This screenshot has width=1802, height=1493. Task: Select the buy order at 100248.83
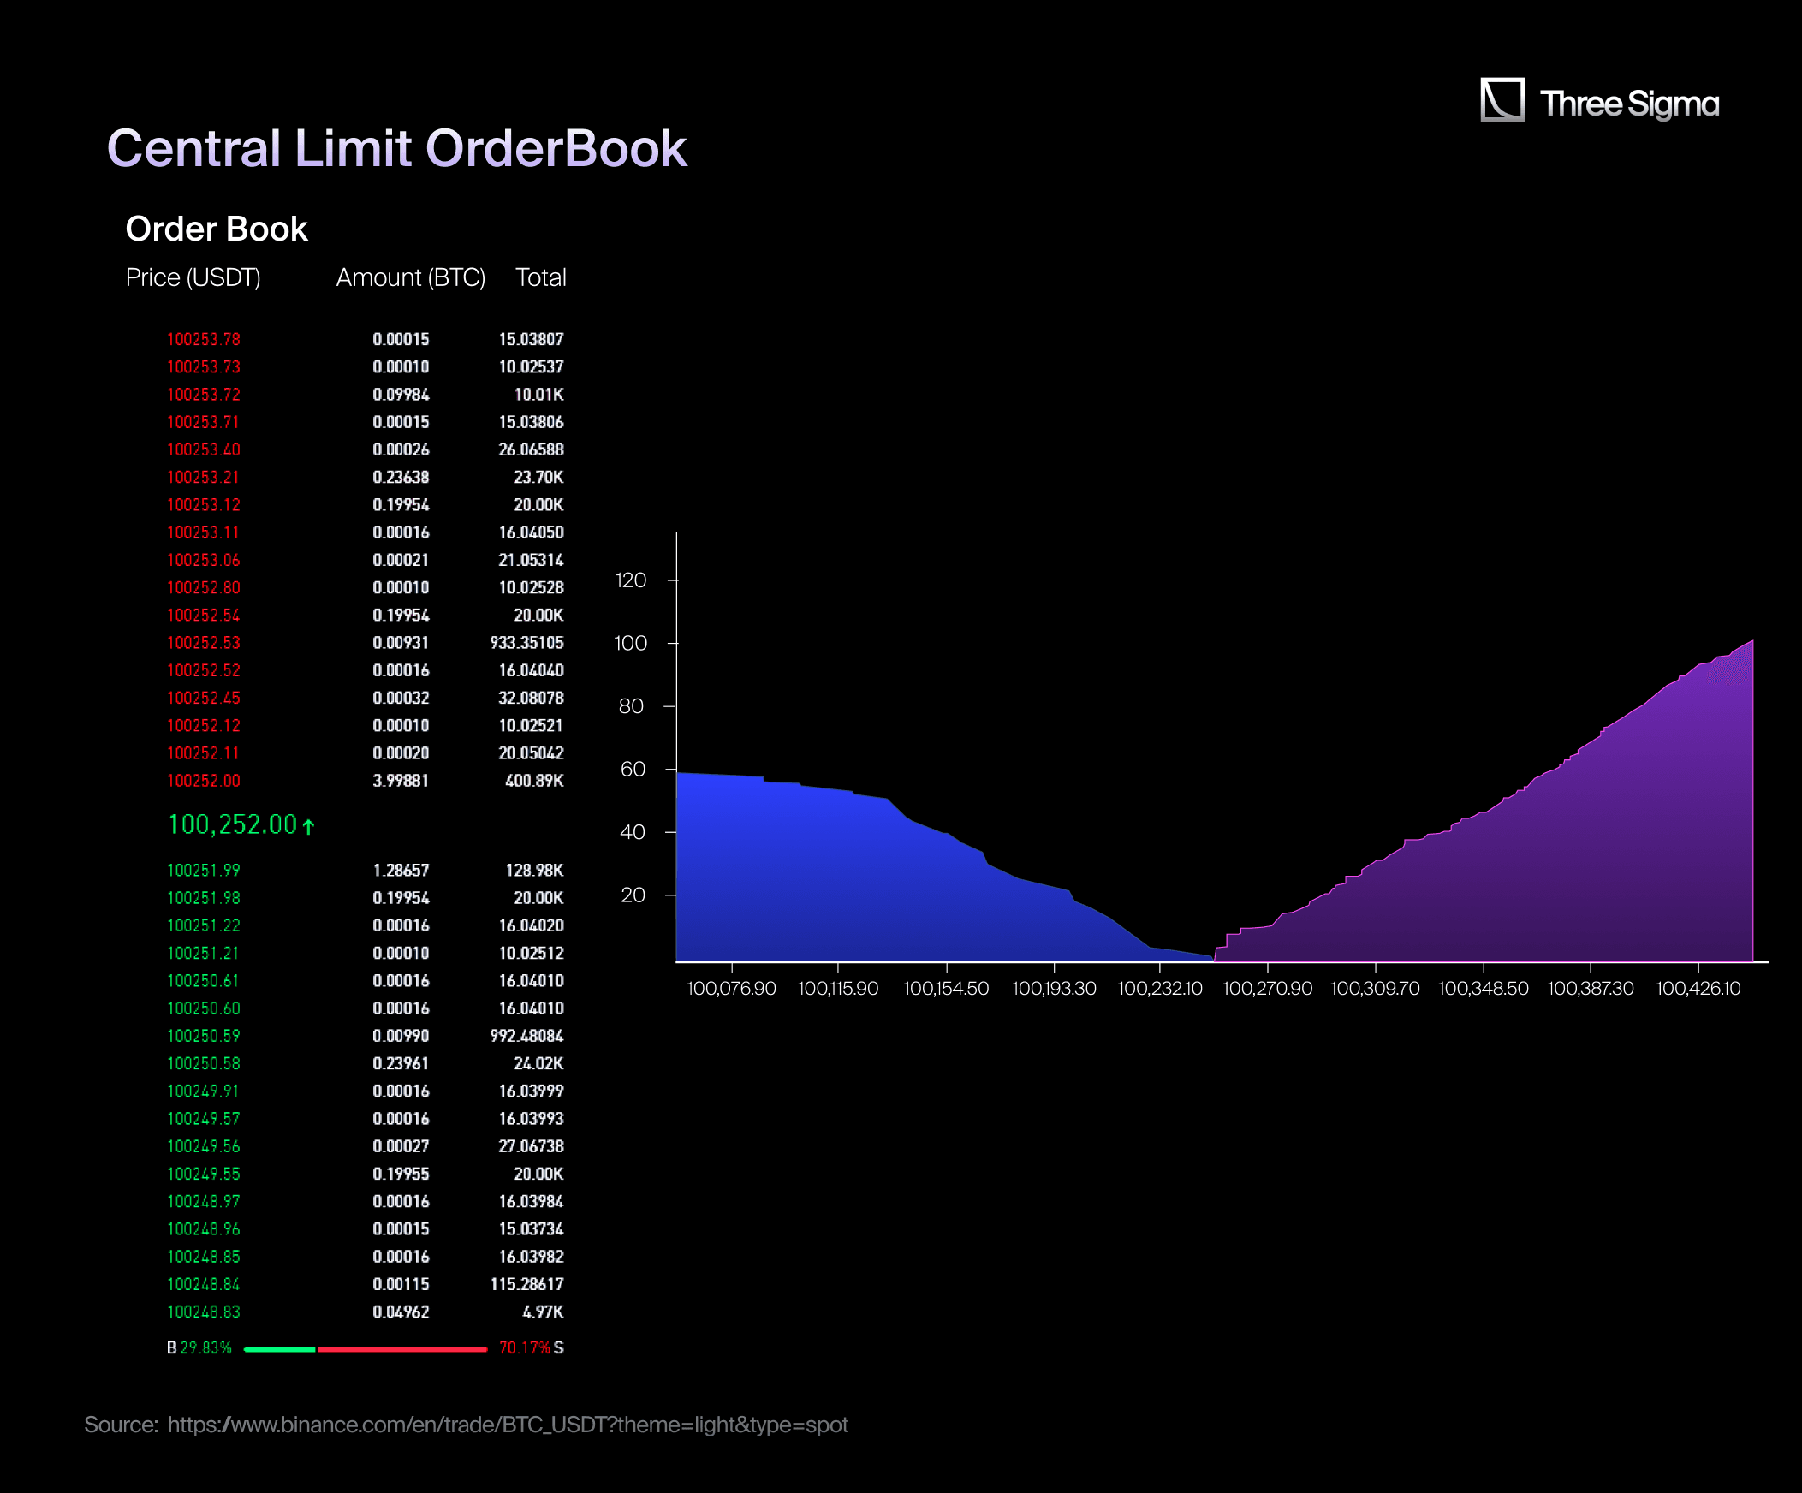tap(204, 1312)
